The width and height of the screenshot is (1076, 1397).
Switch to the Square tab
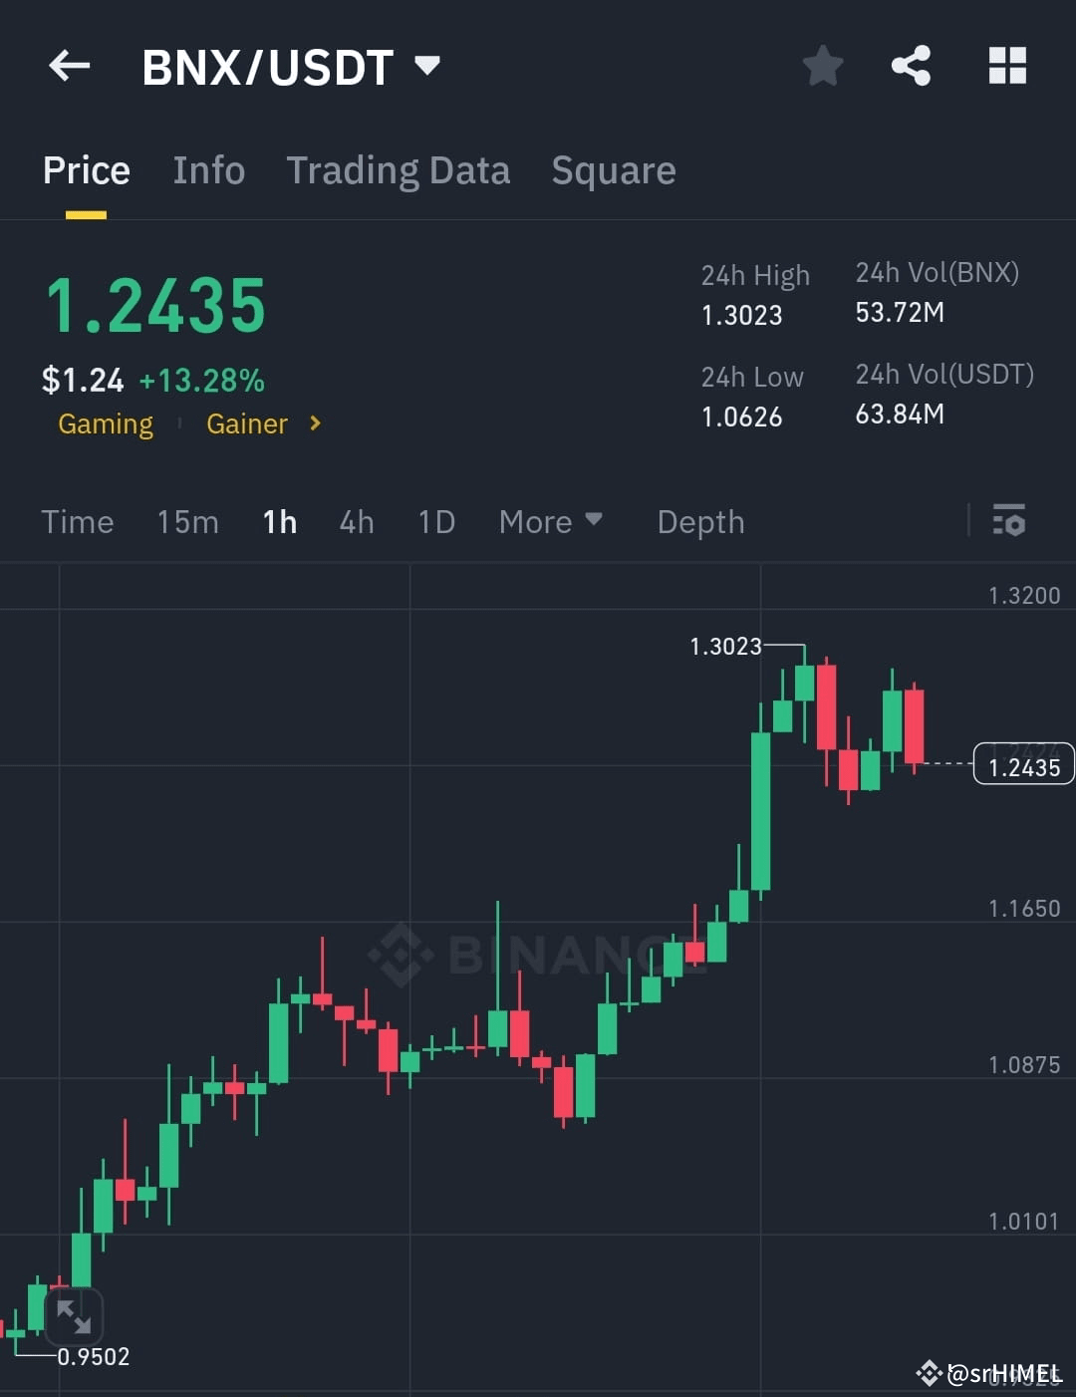coord(614,170)
